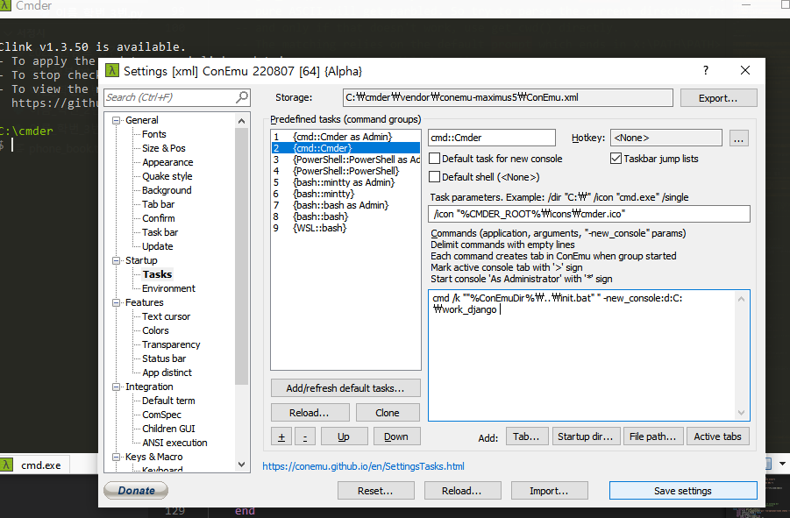
Task: Collapse the General tree node
Action: (117, 120)
